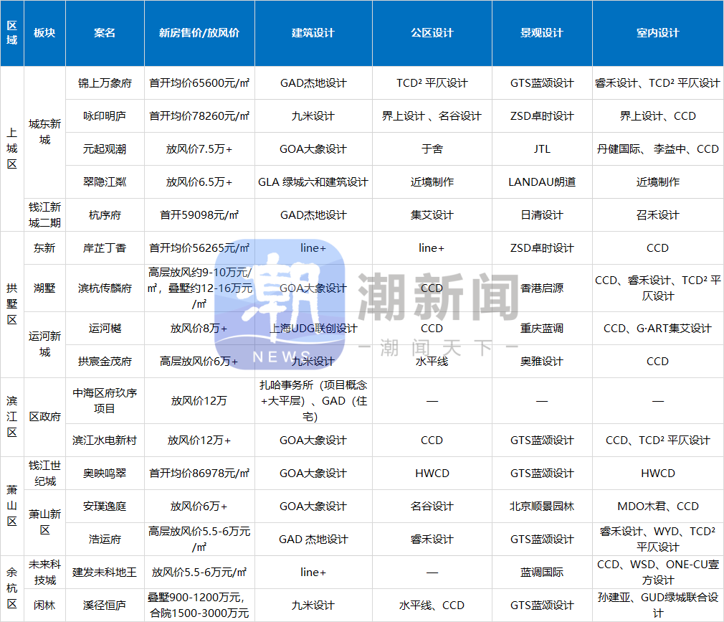Select the '运河樾' project cell
The width and height of the screenshot is (724, 622).
tap(105, 329)
